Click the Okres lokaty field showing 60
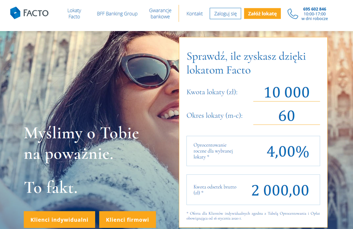The height and width of the screenshot is (229, 353). [x=287, y=116]
